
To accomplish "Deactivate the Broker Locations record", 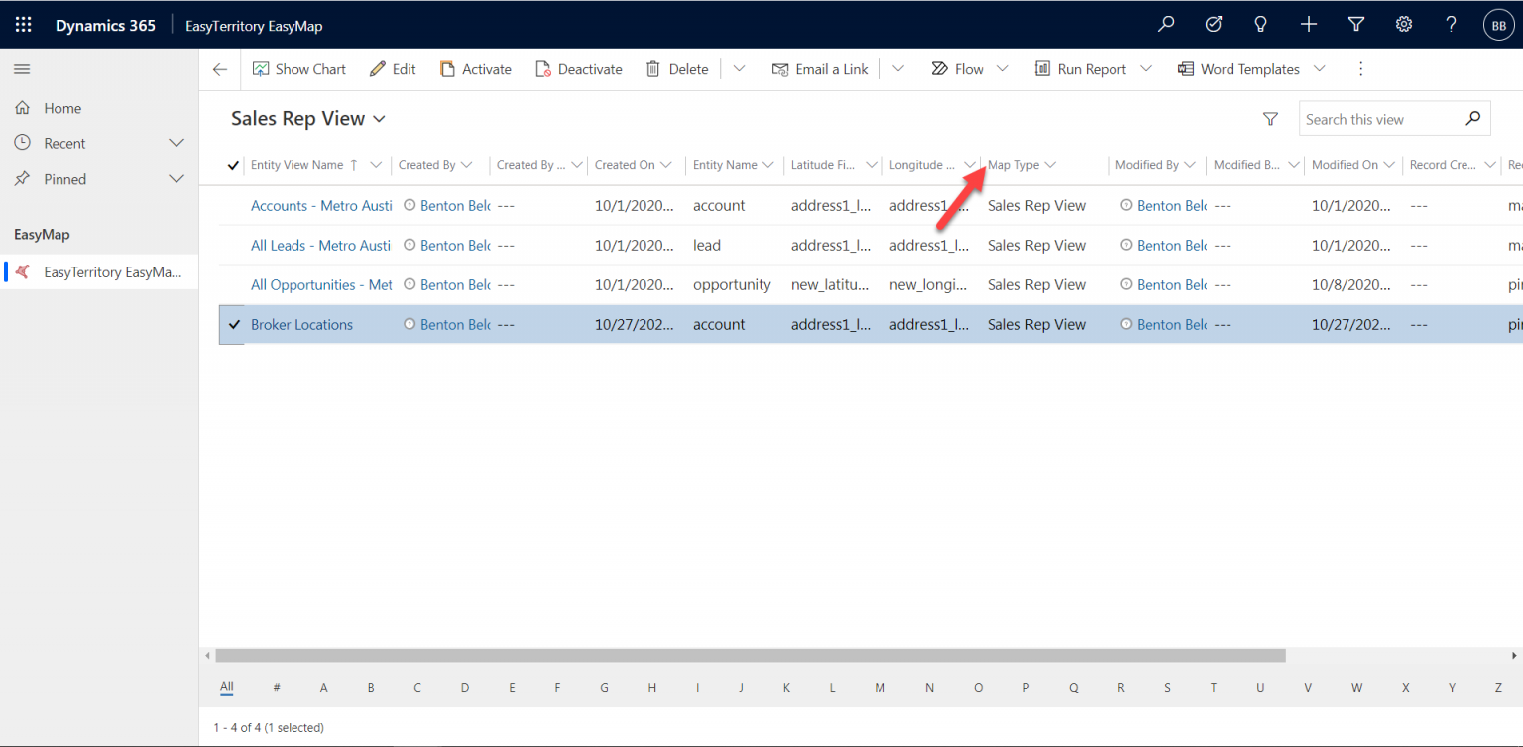I will click(579, 68).
